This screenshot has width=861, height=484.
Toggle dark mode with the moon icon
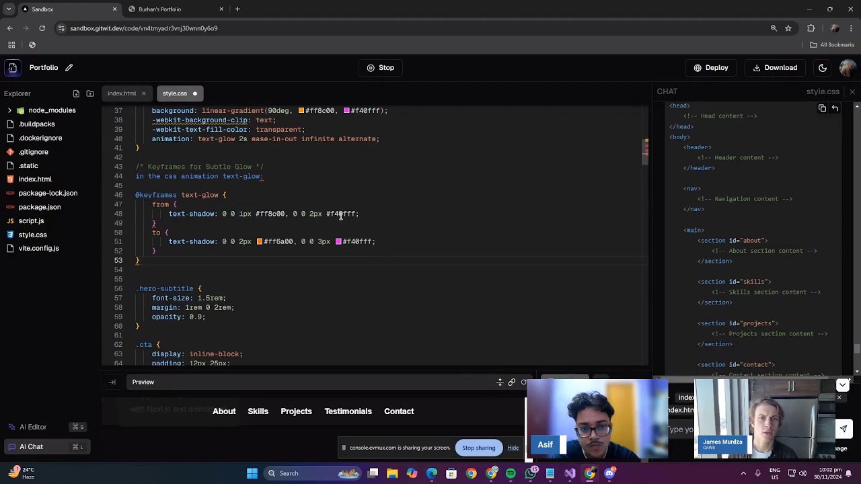pos(822,68)
